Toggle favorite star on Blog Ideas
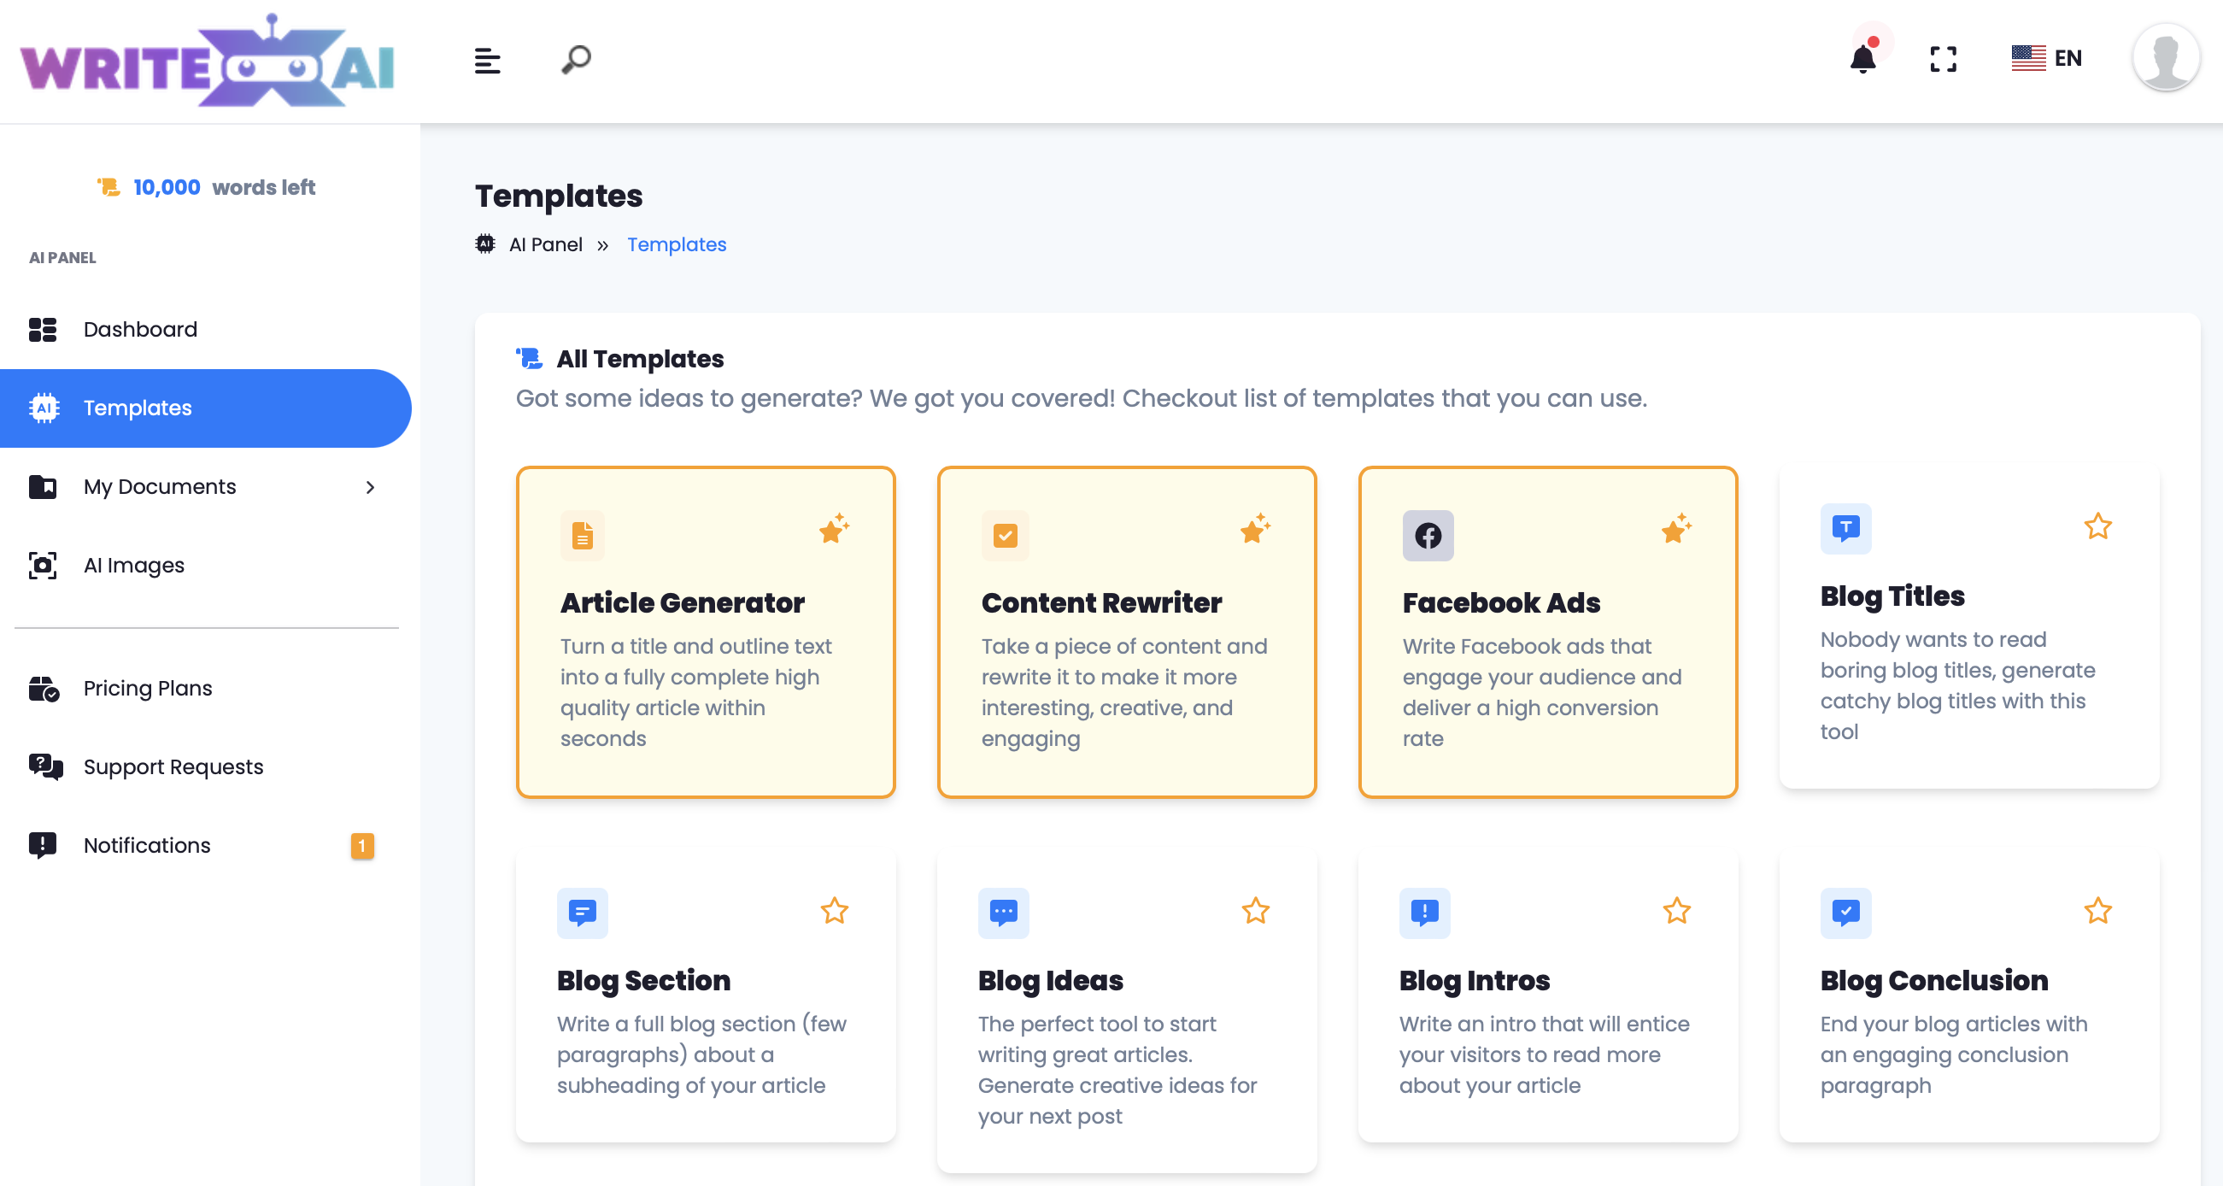The width and height of the screenshot is (2223, 1186). click(1255, 911)
